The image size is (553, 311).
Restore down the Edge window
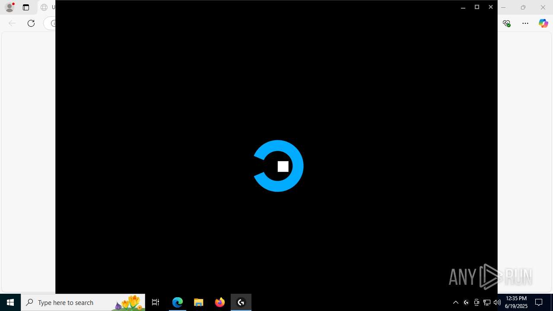tap(523, 7)
